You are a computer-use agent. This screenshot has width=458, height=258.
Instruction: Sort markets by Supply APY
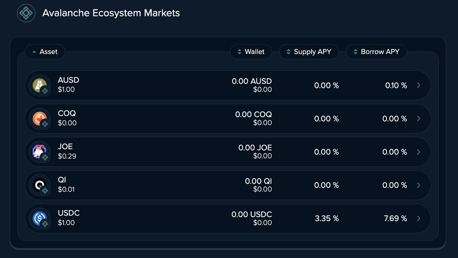click(x=309, y=52)
